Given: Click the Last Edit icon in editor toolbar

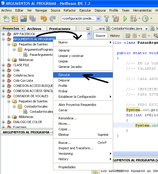Looking at the screenshot, I should pyautogui.click(x=128, y=36).
